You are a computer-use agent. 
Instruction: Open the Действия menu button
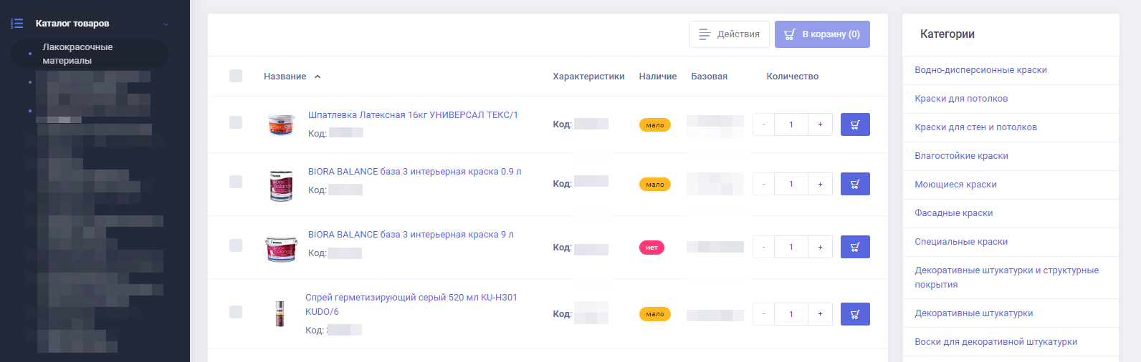coord(729,34)
